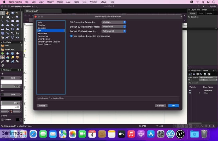Click the settings gear in the bottom status bar
218x141 pixels.
tap(214, 126)
